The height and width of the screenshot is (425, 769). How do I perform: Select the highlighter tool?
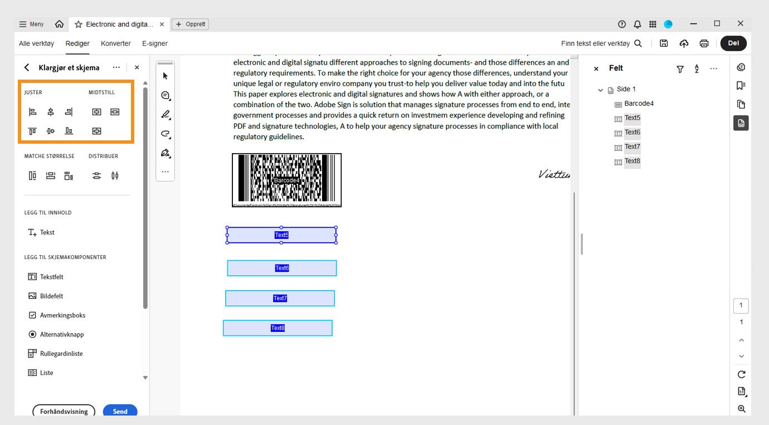click(165, 115)
